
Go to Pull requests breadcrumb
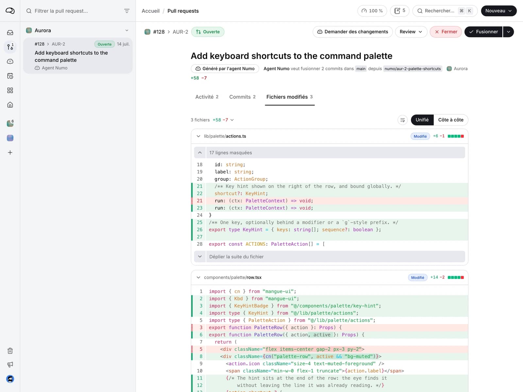click(x=183, y=11)
